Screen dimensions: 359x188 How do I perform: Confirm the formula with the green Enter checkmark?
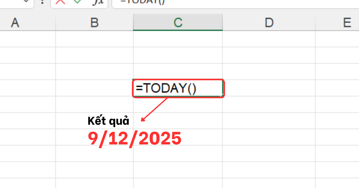tap(77, 1)
